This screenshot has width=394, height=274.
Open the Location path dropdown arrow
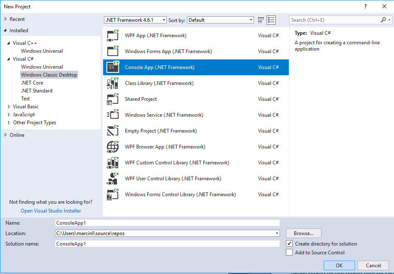point(277,233)
